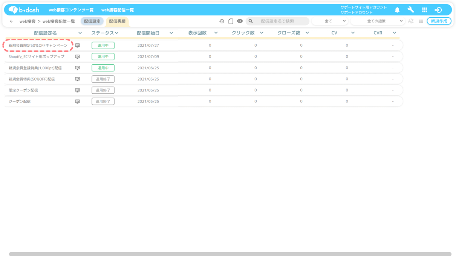
Task: Click 運用終了 status of クーポン配信 row
Action: tap(103, 101)
